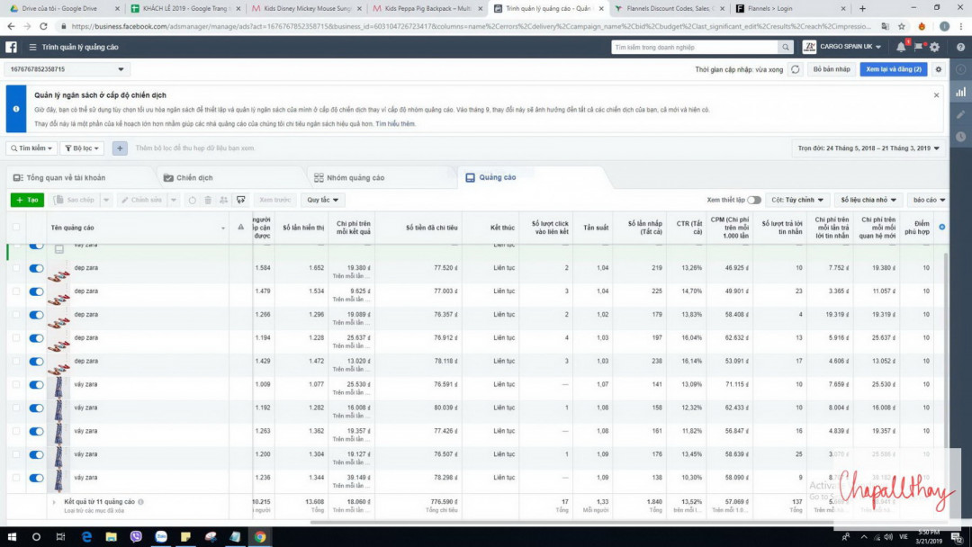972x547 pixels.
Task: Click the circular revert icon in toolbar
Action: click(x=193, y=200)
